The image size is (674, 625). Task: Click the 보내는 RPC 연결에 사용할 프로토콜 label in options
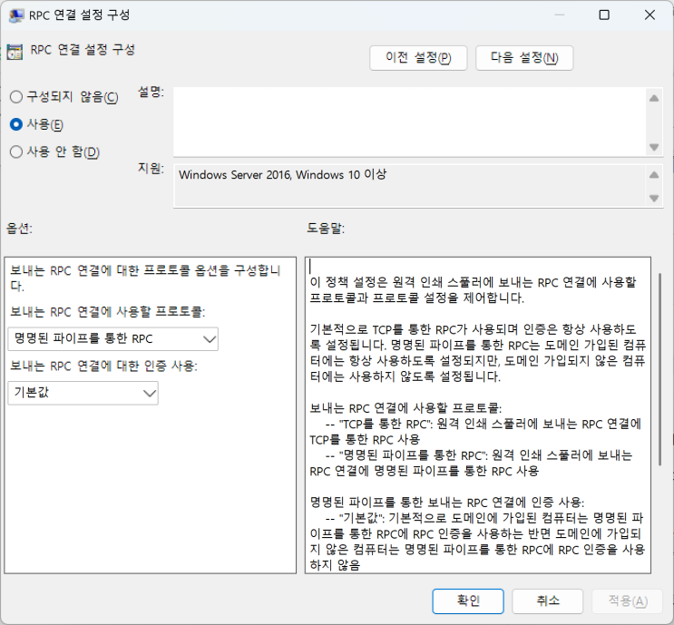click(107, 312)
